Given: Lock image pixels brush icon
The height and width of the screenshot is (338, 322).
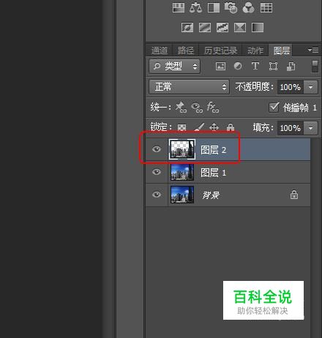Looking at the screenshot, I should 199,127.
